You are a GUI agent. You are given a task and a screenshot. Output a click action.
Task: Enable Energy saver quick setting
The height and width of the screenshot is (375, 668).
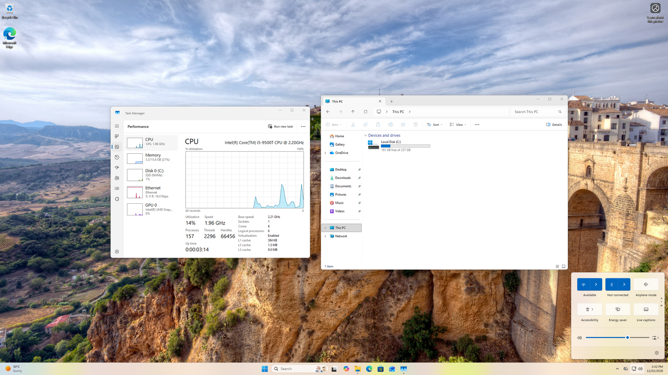617,309
